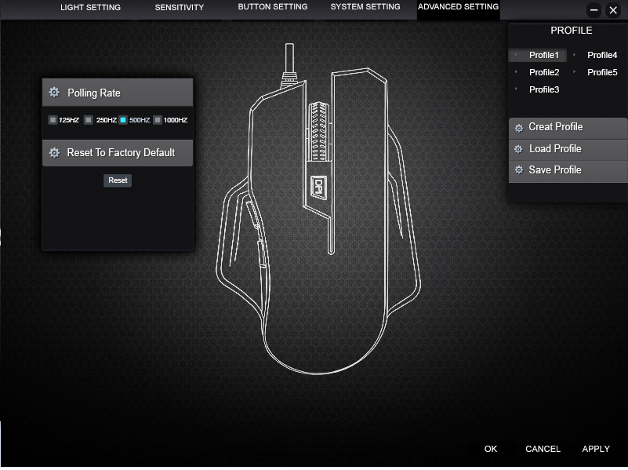Select Profile2 from the profile list

point(544,72)
